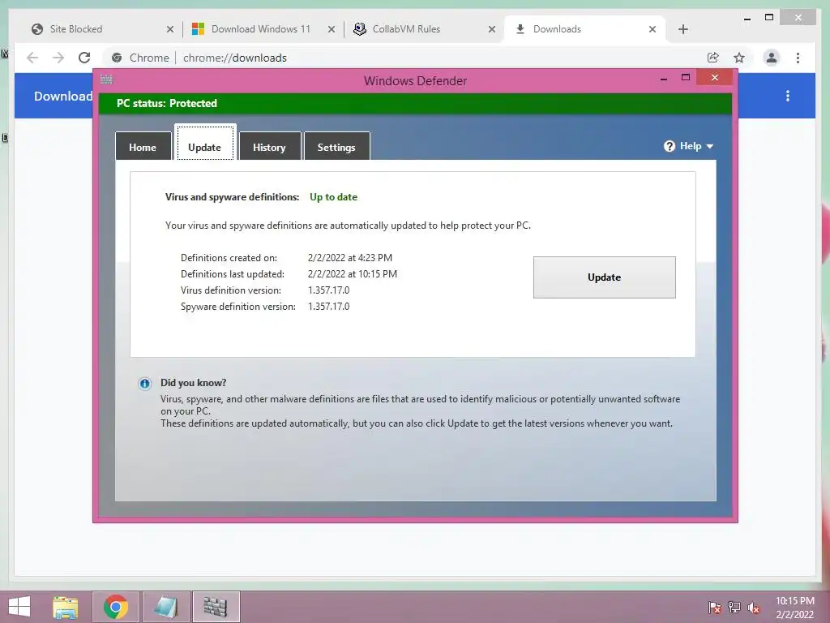This screenshot has height=623, width=830.
Task: Click the Up to date status text
Action: [333, 197]
